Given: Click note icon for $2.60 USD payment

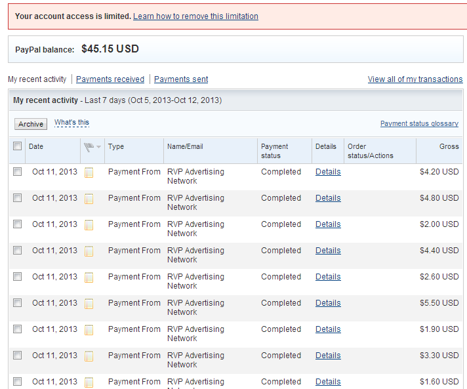Looking at the screenshot, I should click(89, 277).
